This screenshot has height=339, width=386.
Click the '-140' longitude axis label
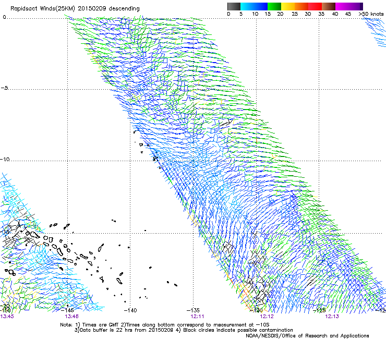pos(130,310)
